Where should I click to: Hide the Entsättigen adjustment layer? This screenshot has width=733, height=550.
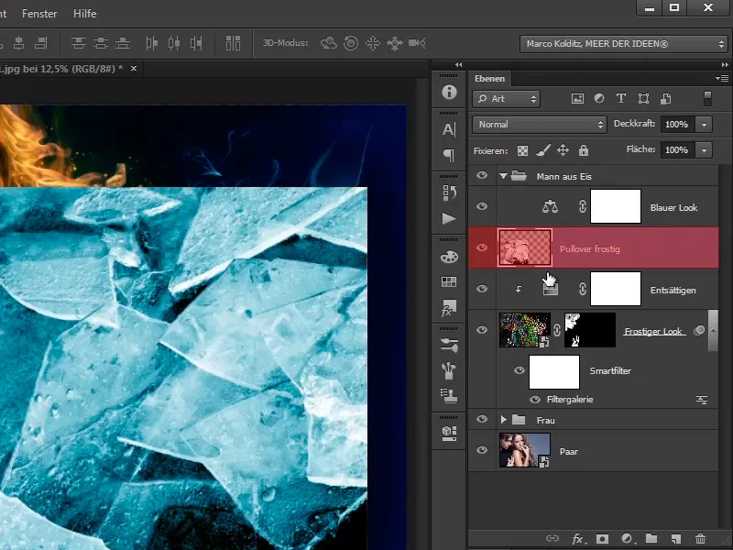482,289
